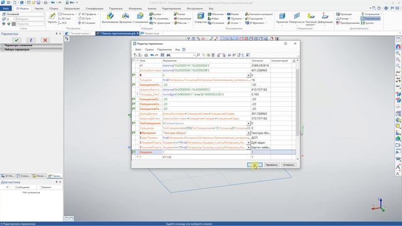This screenshot has width=402, height=226.
Task: Switch to the Спецификация ribbon tab
Action: tap(94, 8)
